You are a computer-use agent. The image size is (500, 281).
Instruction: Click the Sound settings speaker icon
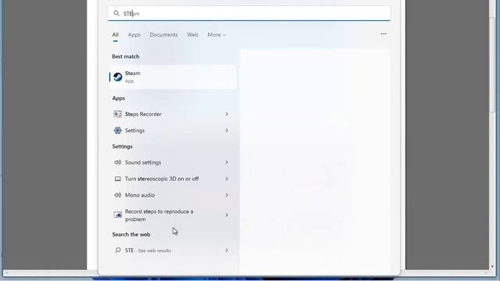118,162
